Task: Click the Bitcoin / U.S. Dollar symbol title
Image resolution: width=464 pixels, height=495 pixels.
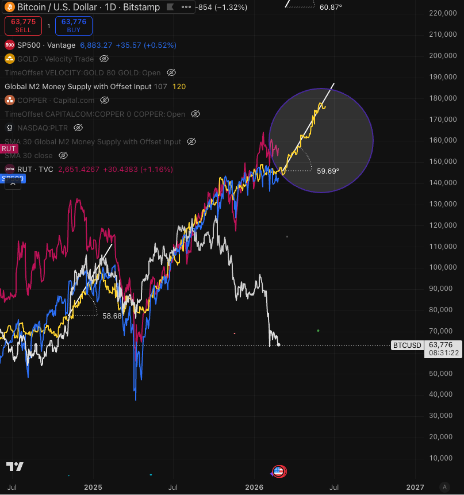Action: 89,7
